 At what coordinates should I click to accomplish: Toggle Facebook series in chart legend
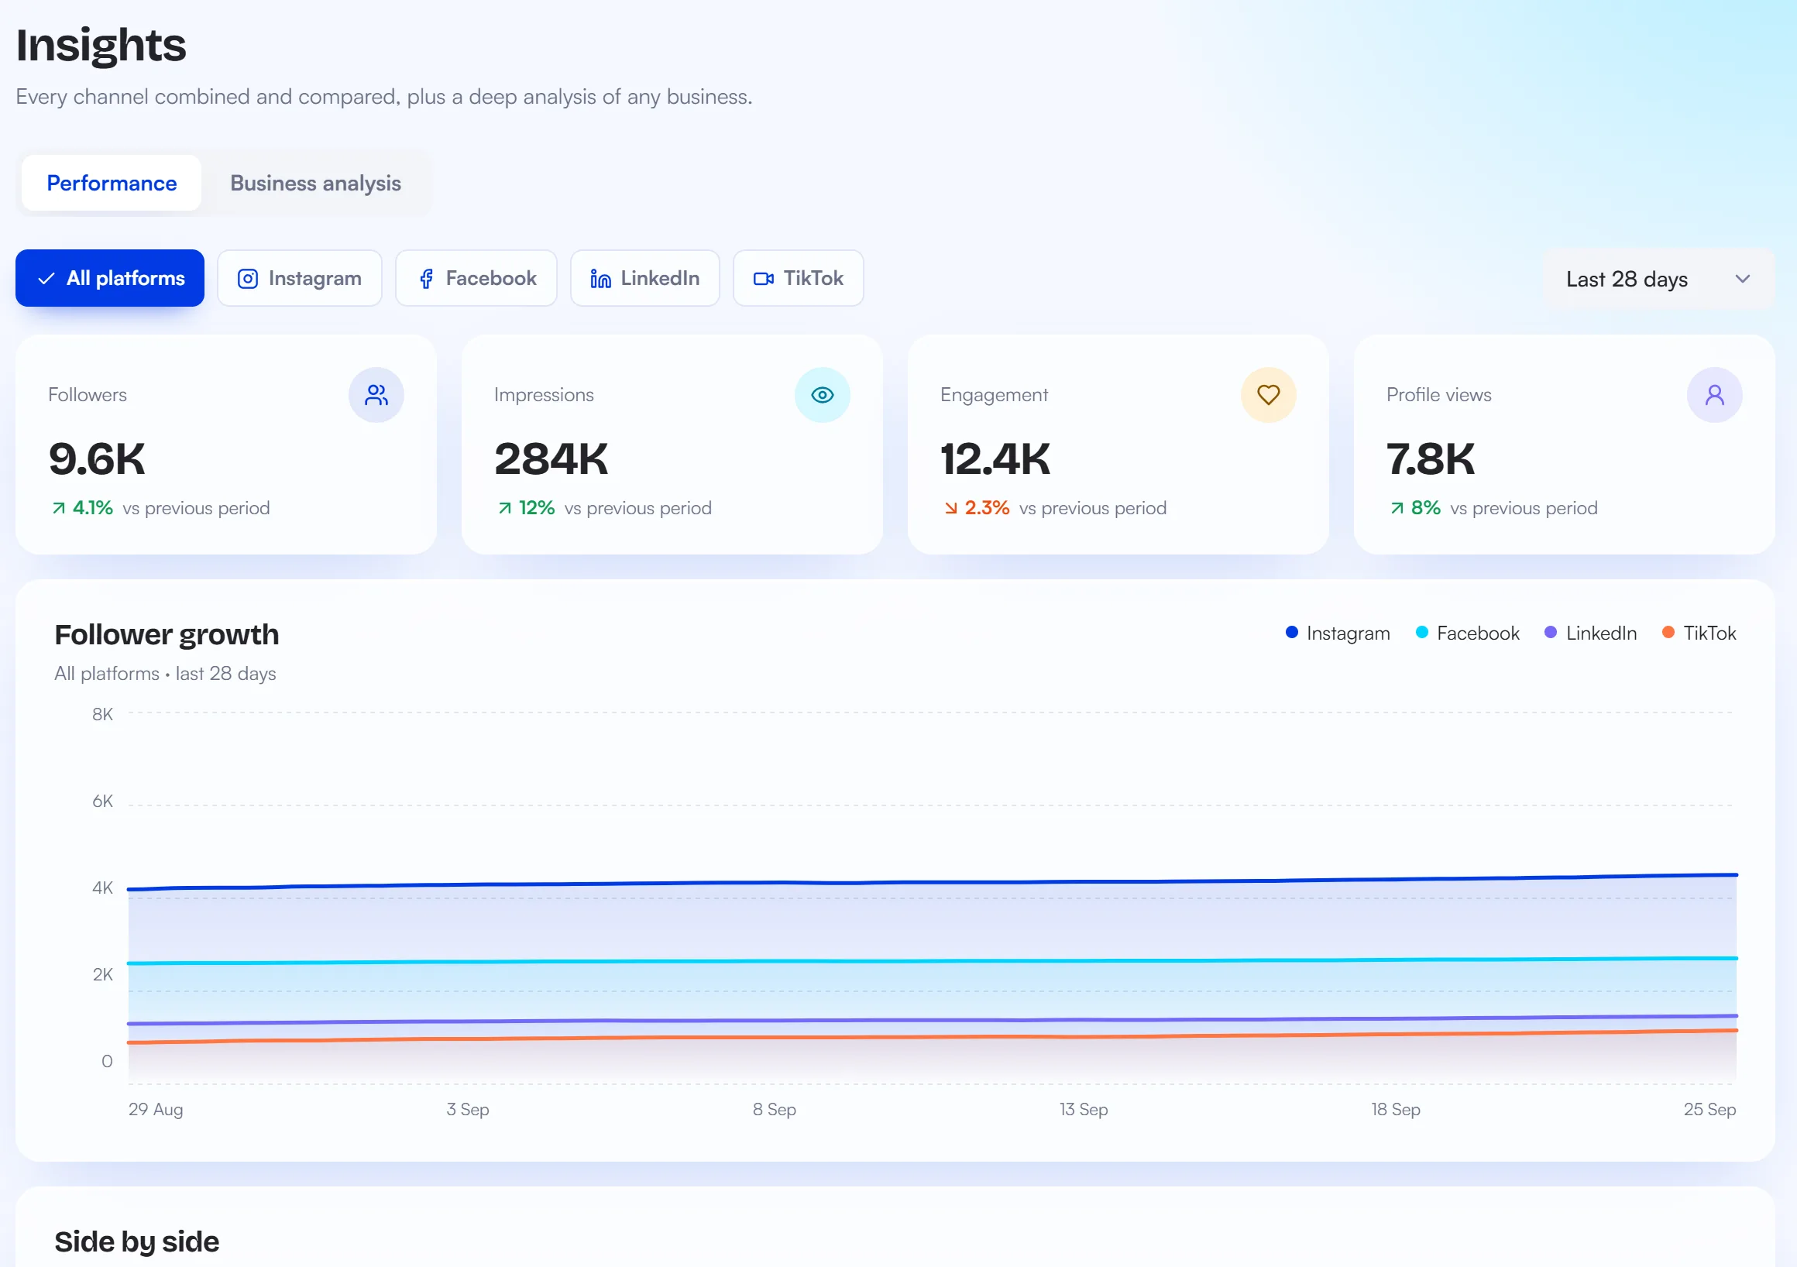click(1468, 633)
